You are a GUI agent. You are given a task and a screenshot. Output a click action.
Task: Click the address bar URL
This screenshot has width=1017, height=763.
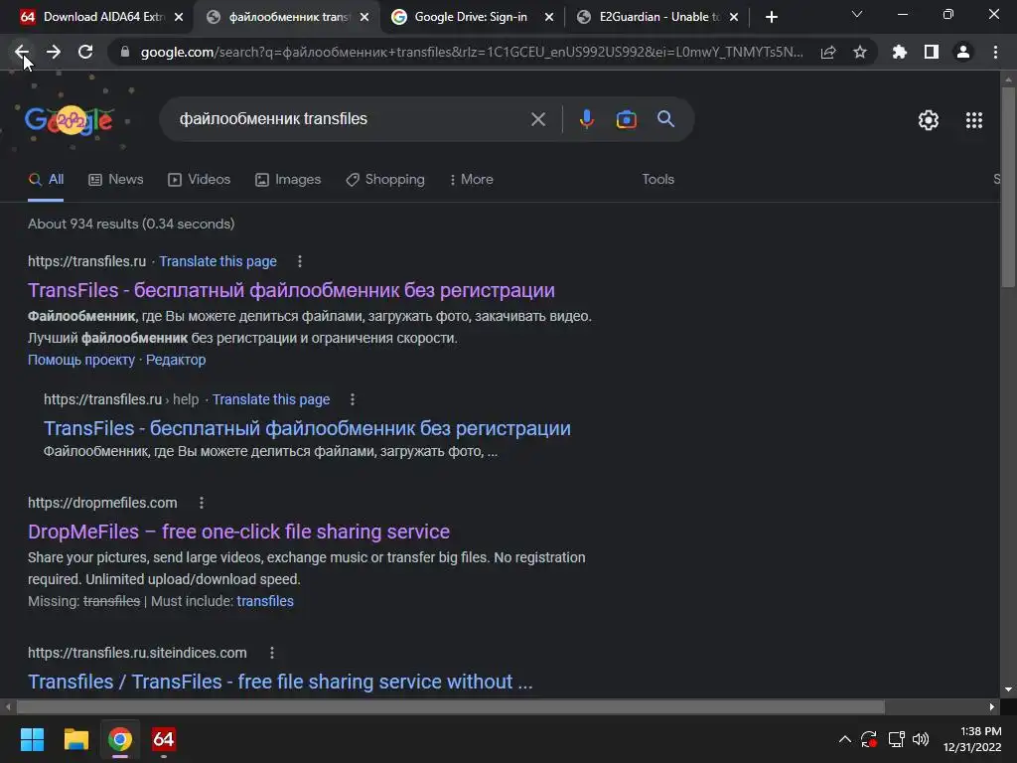click(x=472, y=52)
